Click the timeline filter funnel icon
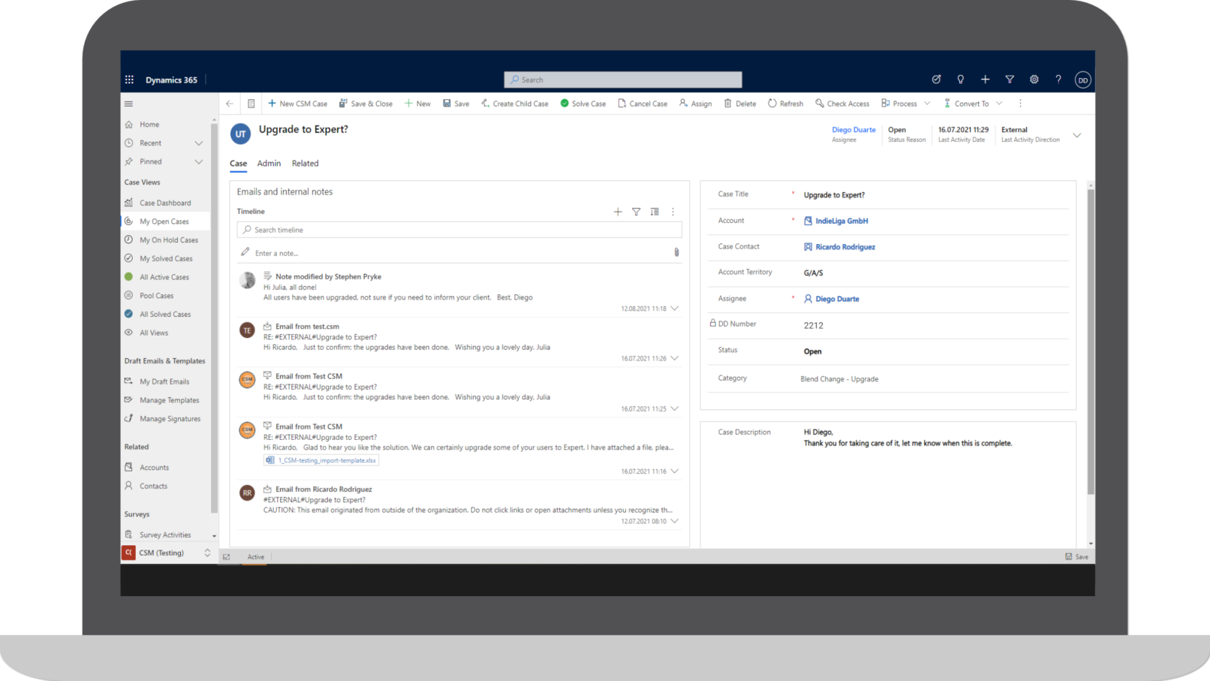 (636, 212)
